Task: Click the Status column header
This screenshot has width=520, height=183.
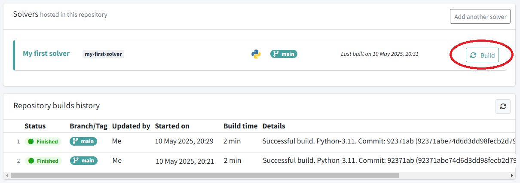Action: (x=35, y=126)
